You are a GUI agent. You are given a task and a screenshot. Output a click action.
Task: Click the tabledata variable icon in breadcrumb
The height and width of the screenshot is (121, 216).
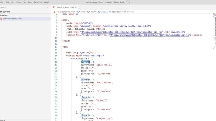(110, 12)
